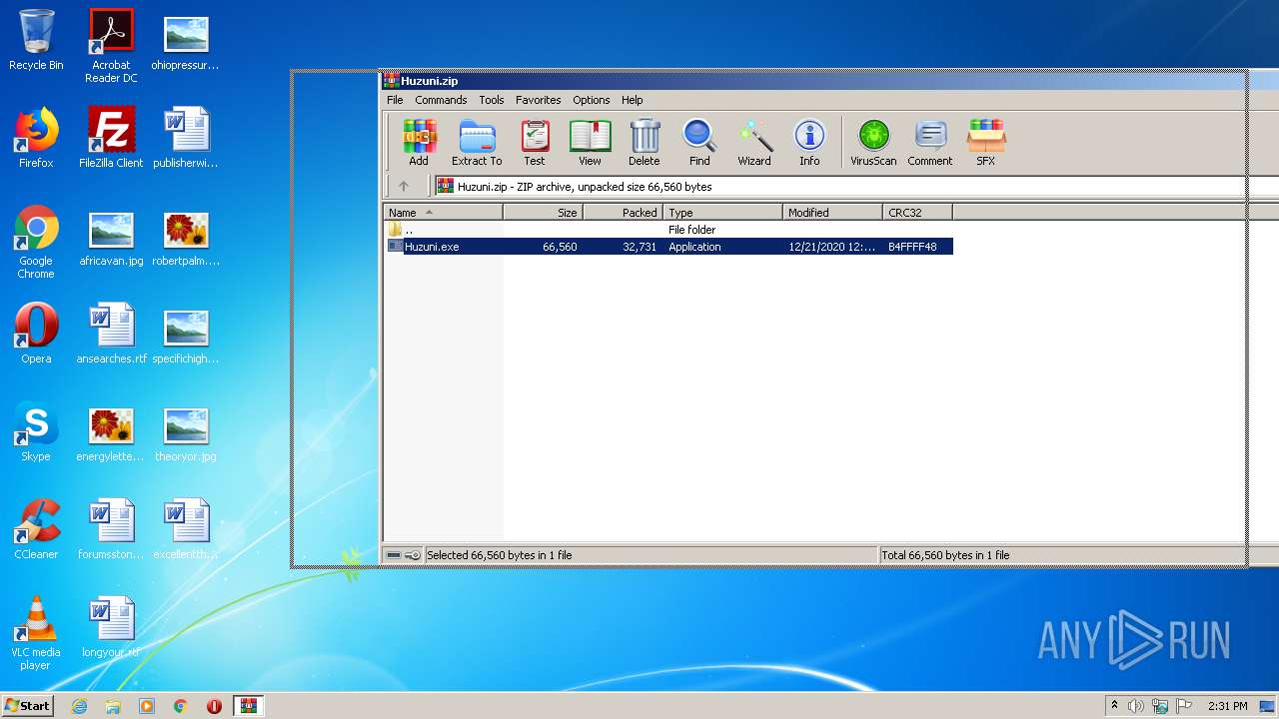This screenshot has width=1279, height=719.
Task: Select Google Chrome desktop shortcut
Action: click(36, 242)
